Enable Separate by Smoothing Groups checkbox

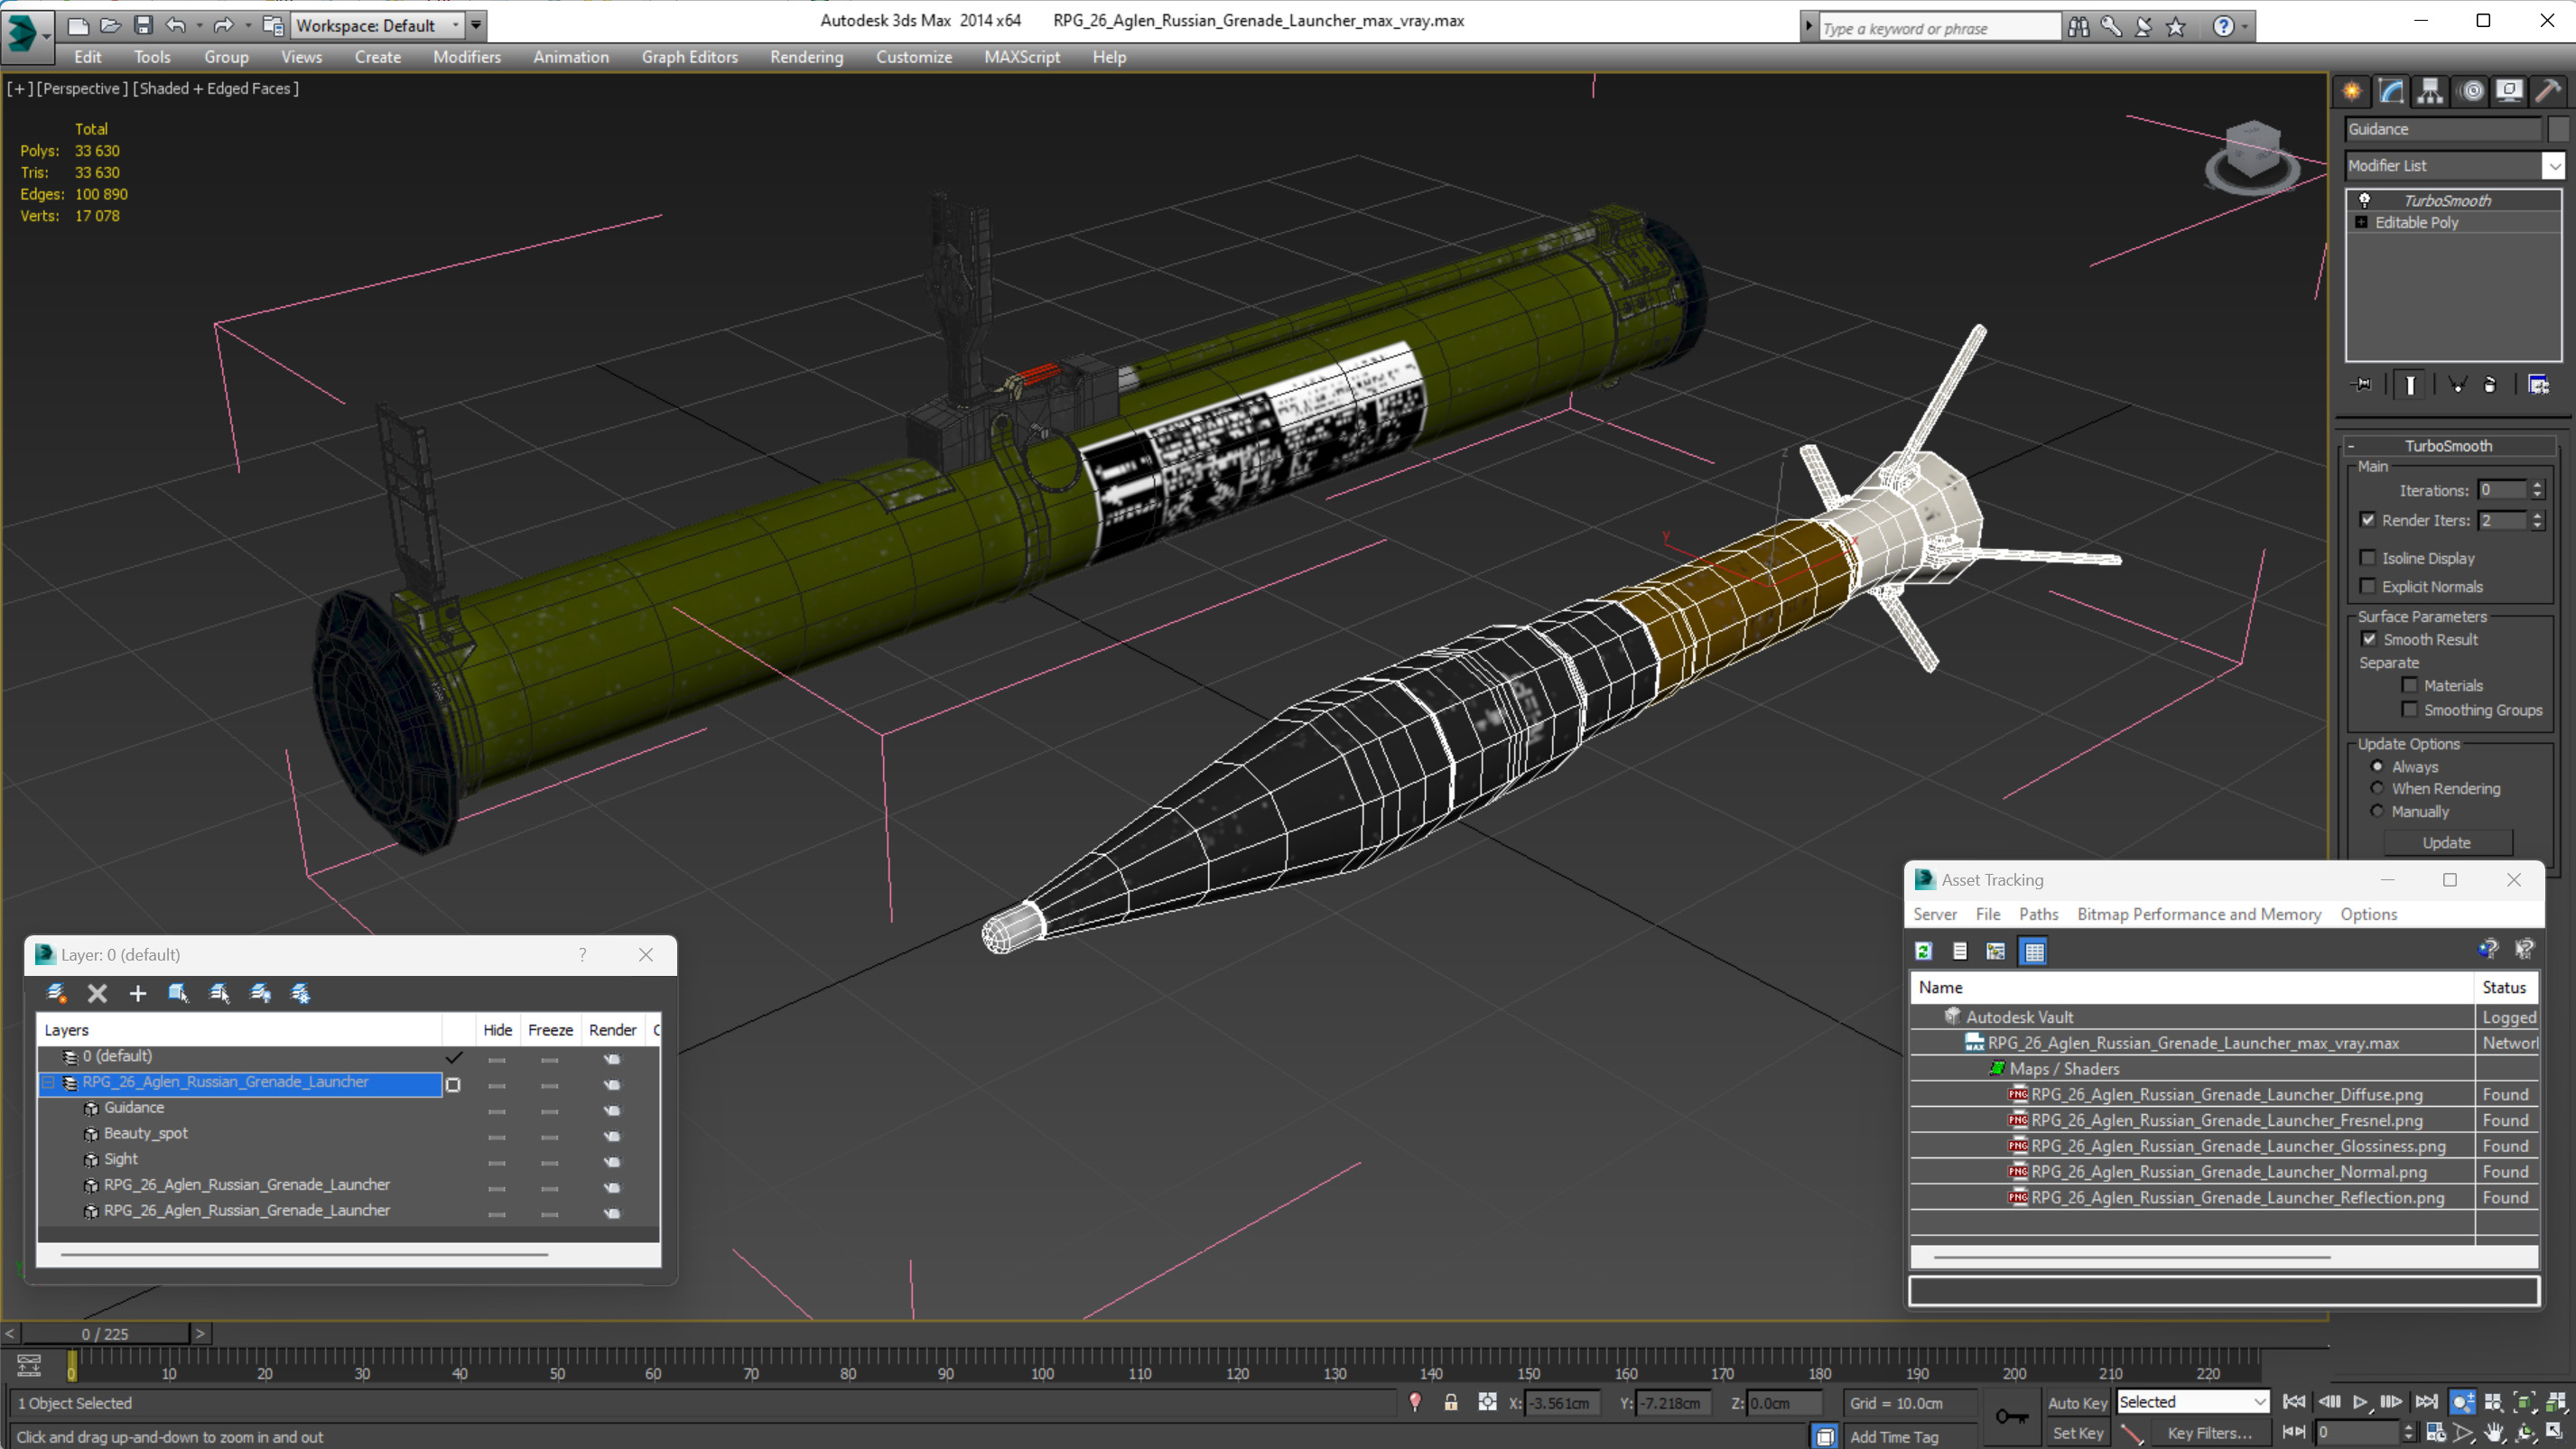[x=2410, y=709]
